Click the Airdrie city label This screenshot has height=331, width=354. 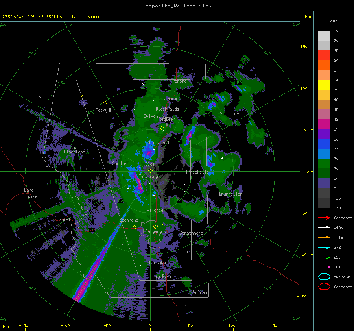click(x=155, y=210)
